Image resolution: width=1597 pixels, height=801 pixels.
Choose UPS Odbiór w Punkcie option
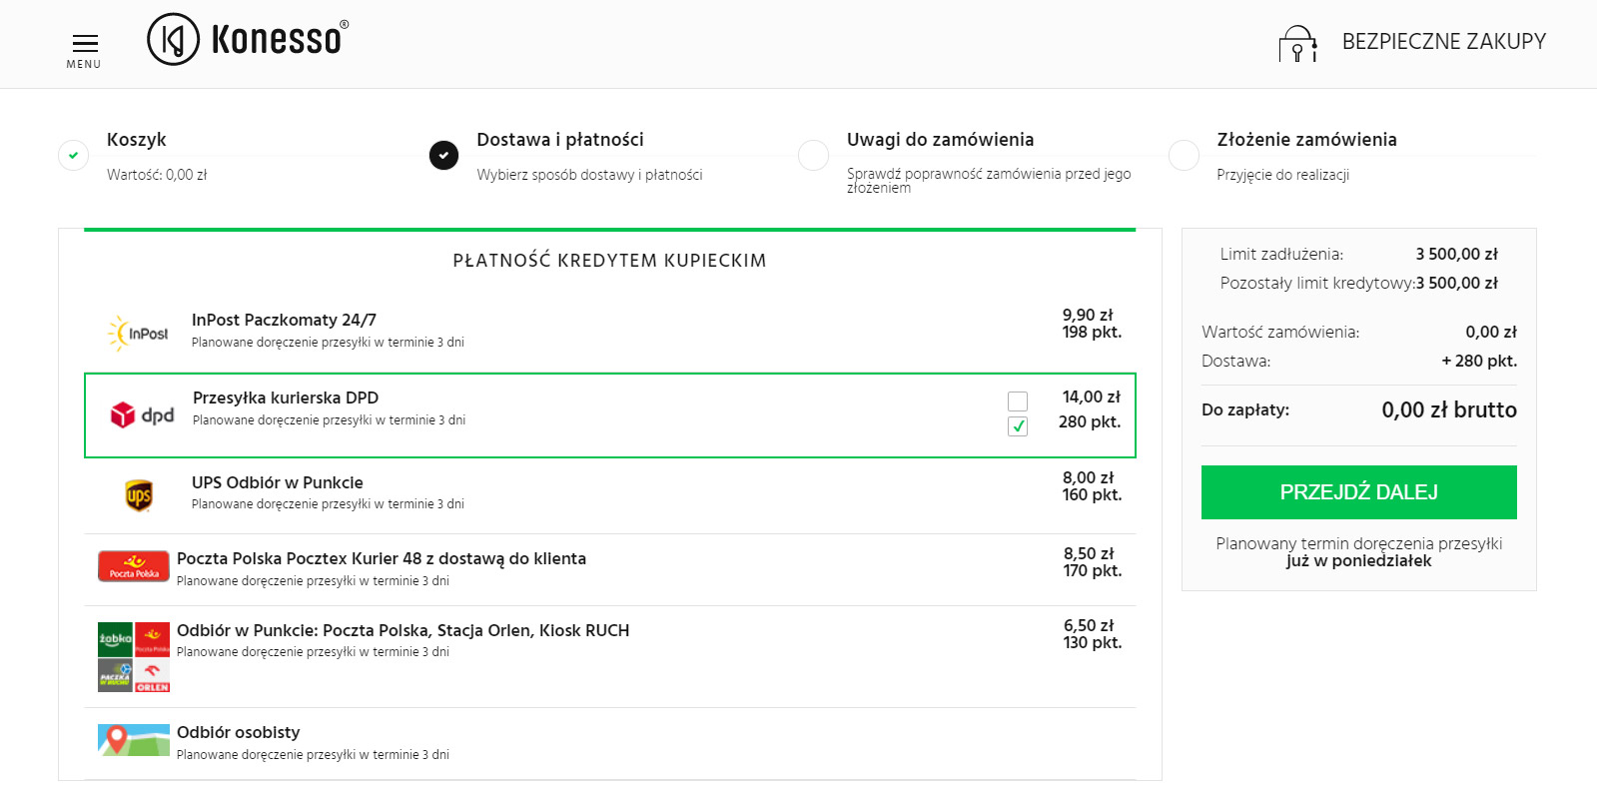[x=277, y=482]
